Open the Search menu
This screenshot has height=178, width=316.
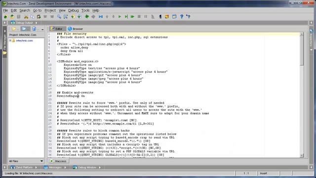coord(25,10)
